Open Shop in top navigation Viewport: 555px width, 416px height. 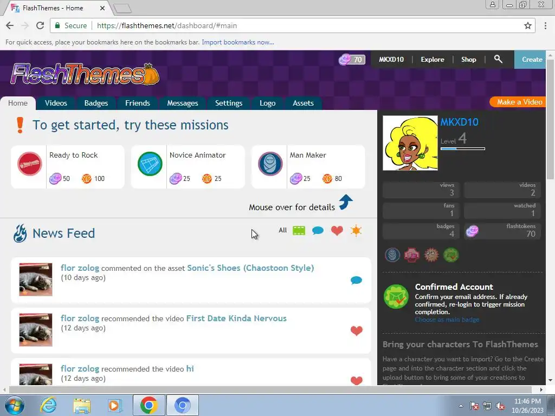468,60
